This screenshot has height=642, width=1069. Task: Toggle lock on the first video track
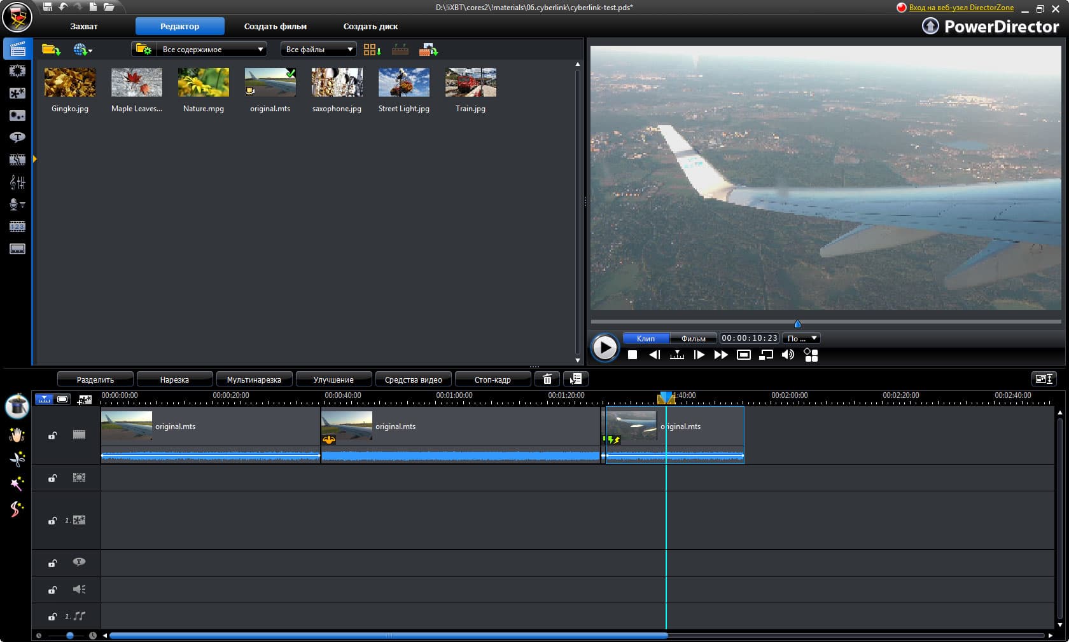53,435
